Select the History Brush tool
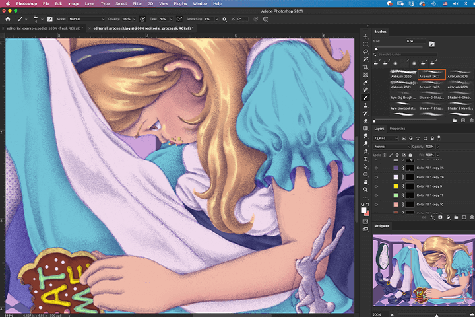 point(365,113)
